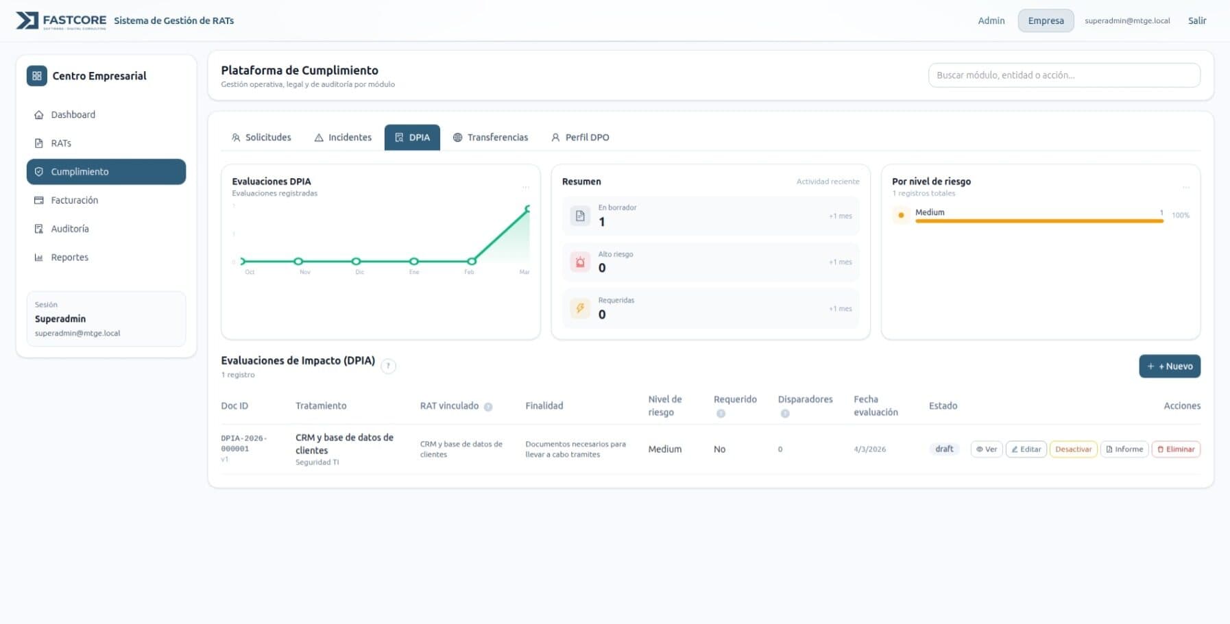The width and height of the screenshot is (1230, 624).
Task: Click the En borrador document icon
Action: 580,216
